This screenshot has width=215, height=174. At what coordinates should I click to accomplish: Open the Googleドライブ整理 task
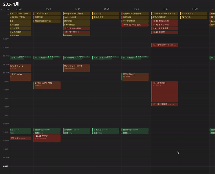click(x=76, y=14)
